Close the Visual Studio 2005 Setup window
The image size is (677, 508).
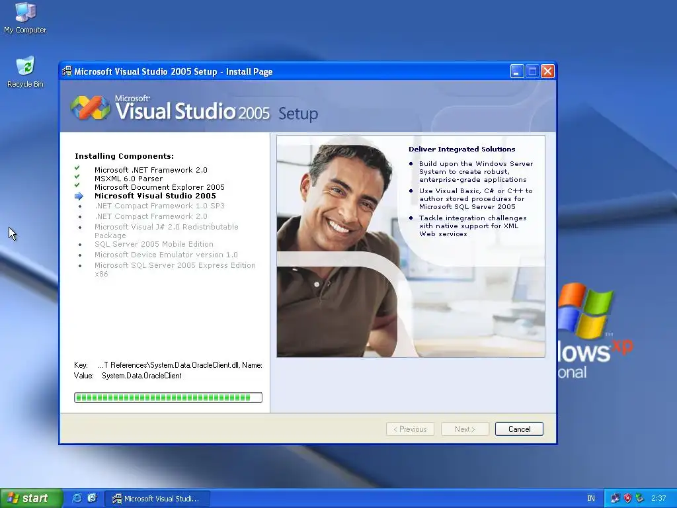coord(547,71)
